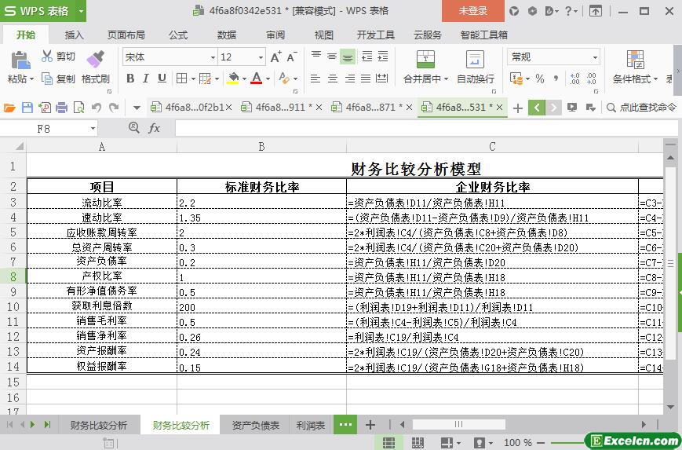The image size is (682, 450).
Task: Toggle Bold formatting
Action: click(130, 79)
